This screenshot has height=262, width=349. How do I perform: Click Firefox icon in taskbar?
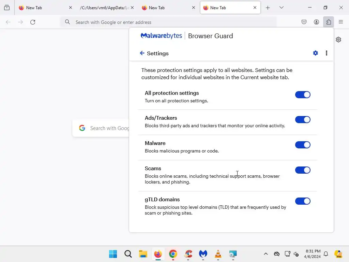tap(158, 254)
